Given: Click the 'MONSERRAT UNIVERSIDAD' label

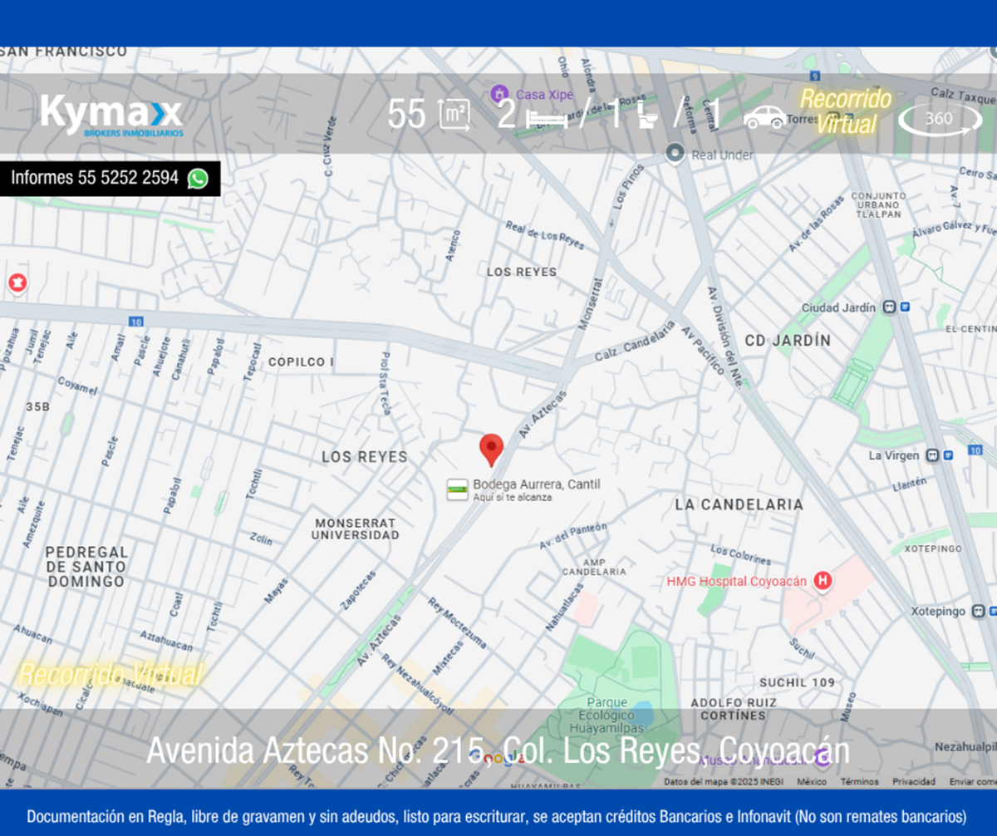Looking at the screenshot, I should click(x=355, y=529).
